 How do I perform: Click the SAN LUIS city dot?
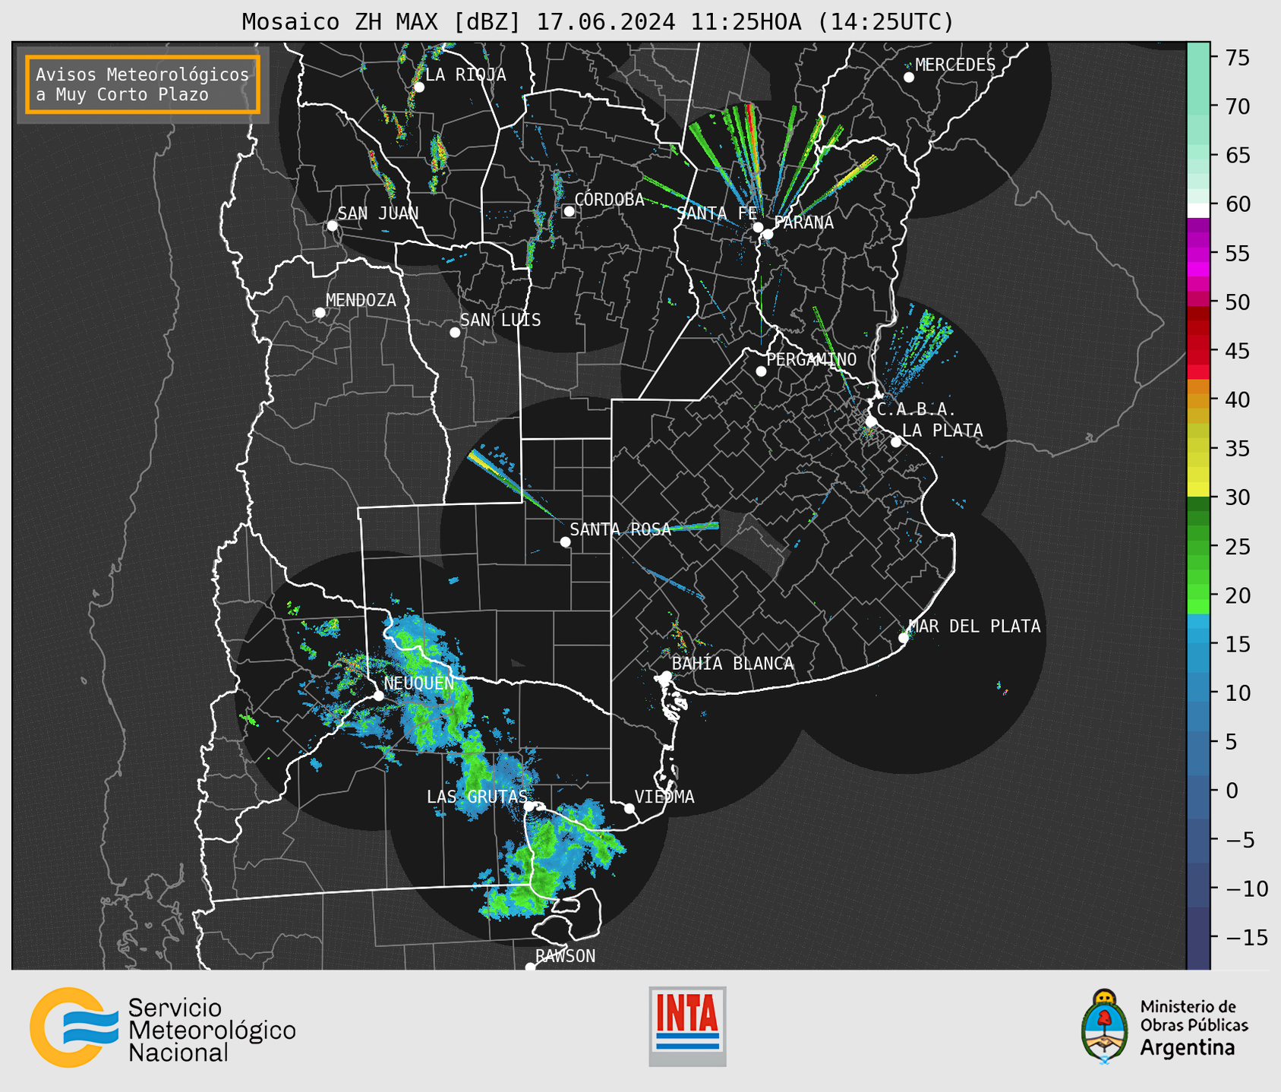point(455,333)
